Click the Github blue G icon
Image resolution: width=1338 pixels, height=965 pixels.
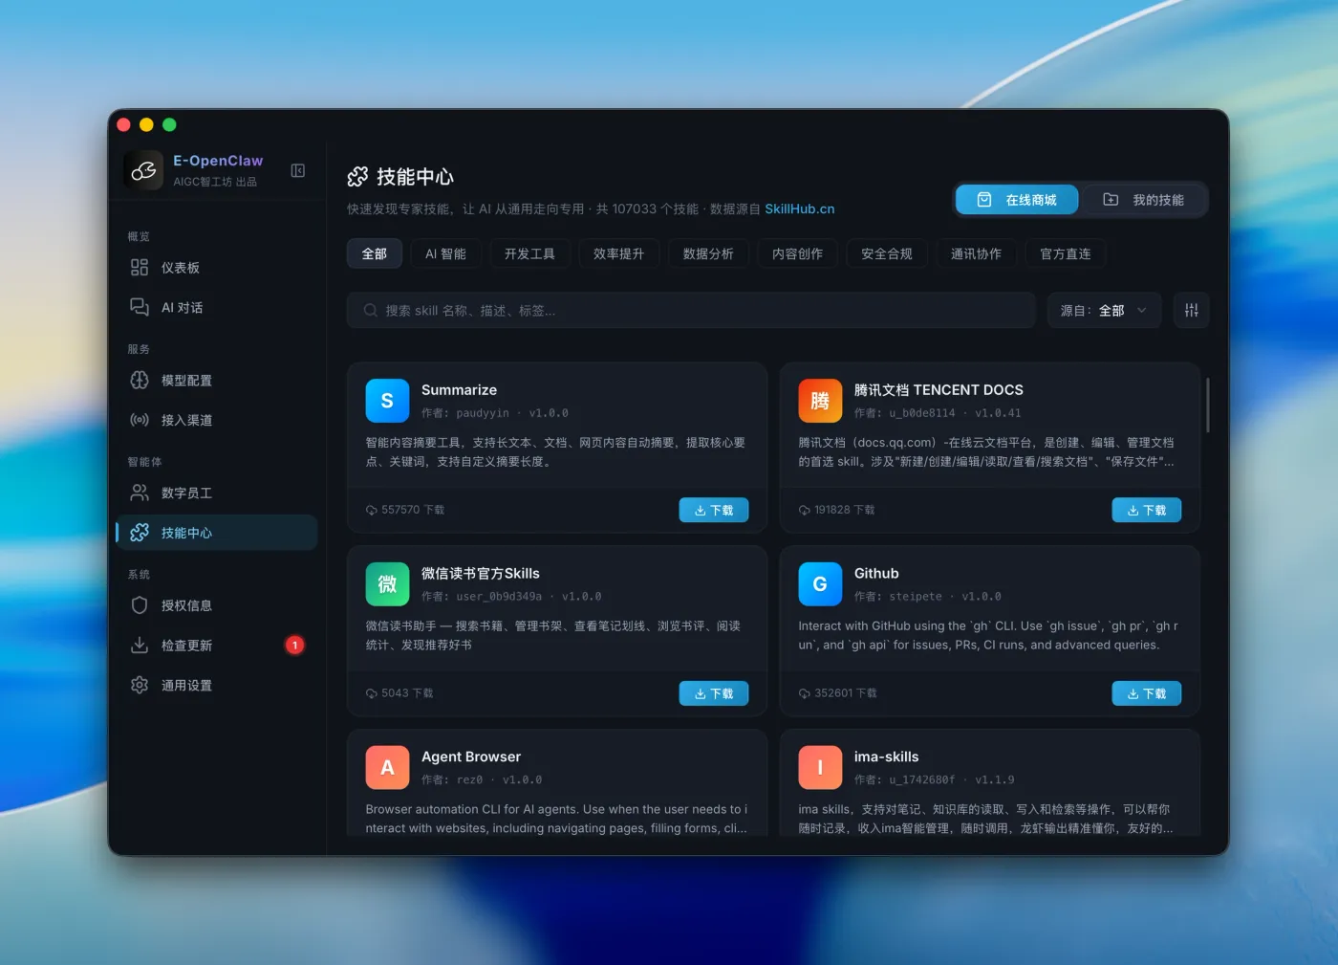pos(820,584)
